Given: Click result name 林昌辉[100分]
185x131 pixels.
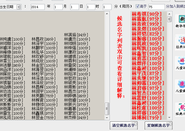Looking at the screenshot, I should coord(44,87).
